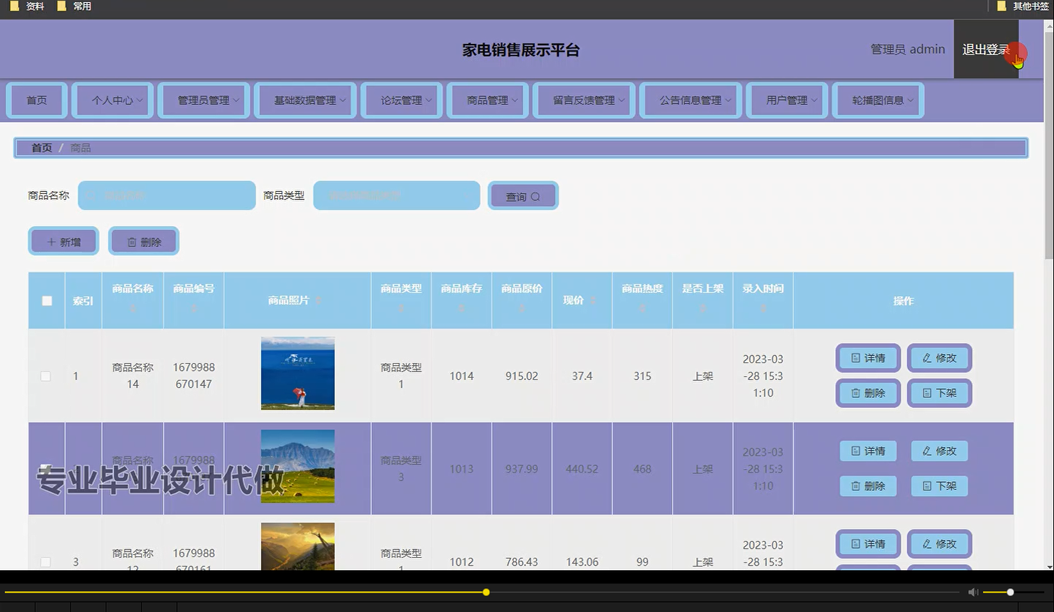Open the 资料 bookmarks folder
The image size is (1054, 612).
26,6
